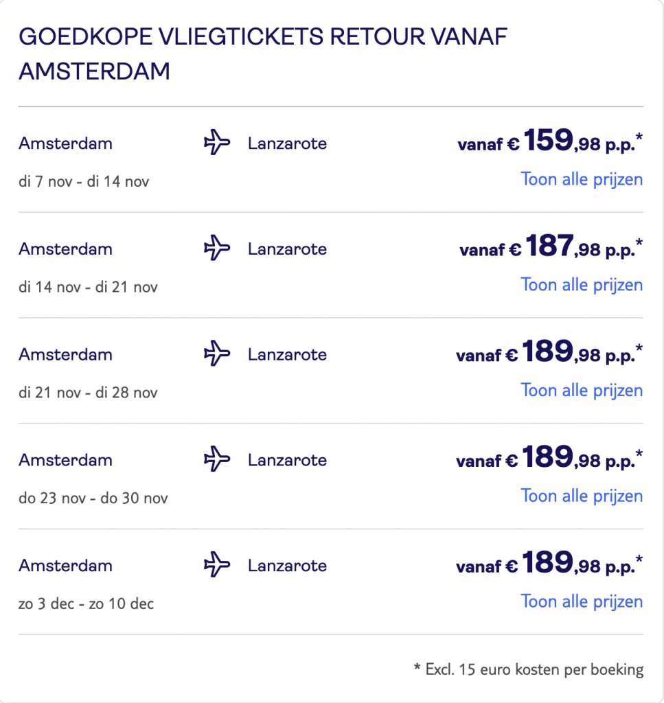Select the 'di 7 nov - di 14 nov' dates
664x703 pixels.
[x=84, y=182]
